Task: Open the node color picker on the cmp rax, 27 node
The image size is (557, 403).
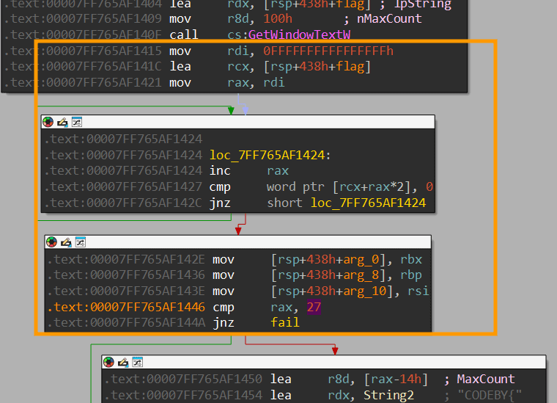Action: (51, 242)
